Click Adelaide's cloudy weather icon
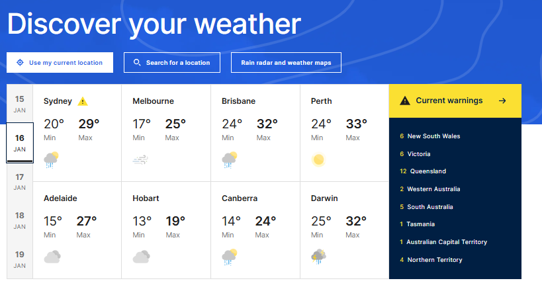542x293 pixels. [52, 257]
